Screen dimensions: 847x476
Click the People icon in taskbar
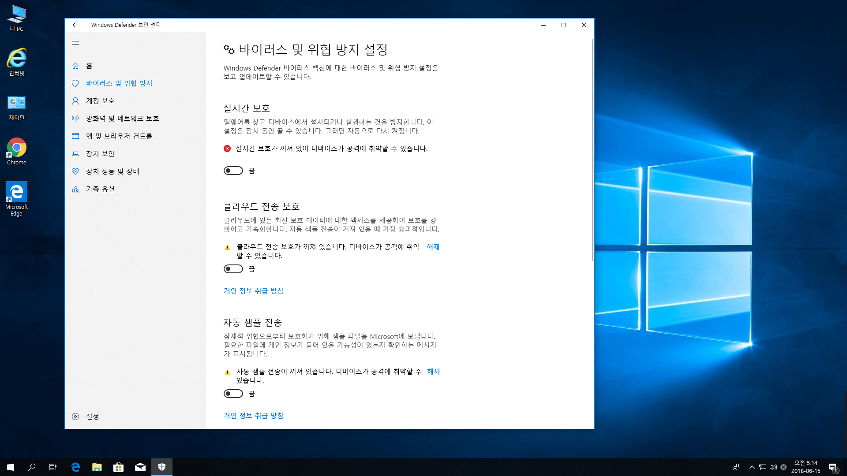point(736,467)
